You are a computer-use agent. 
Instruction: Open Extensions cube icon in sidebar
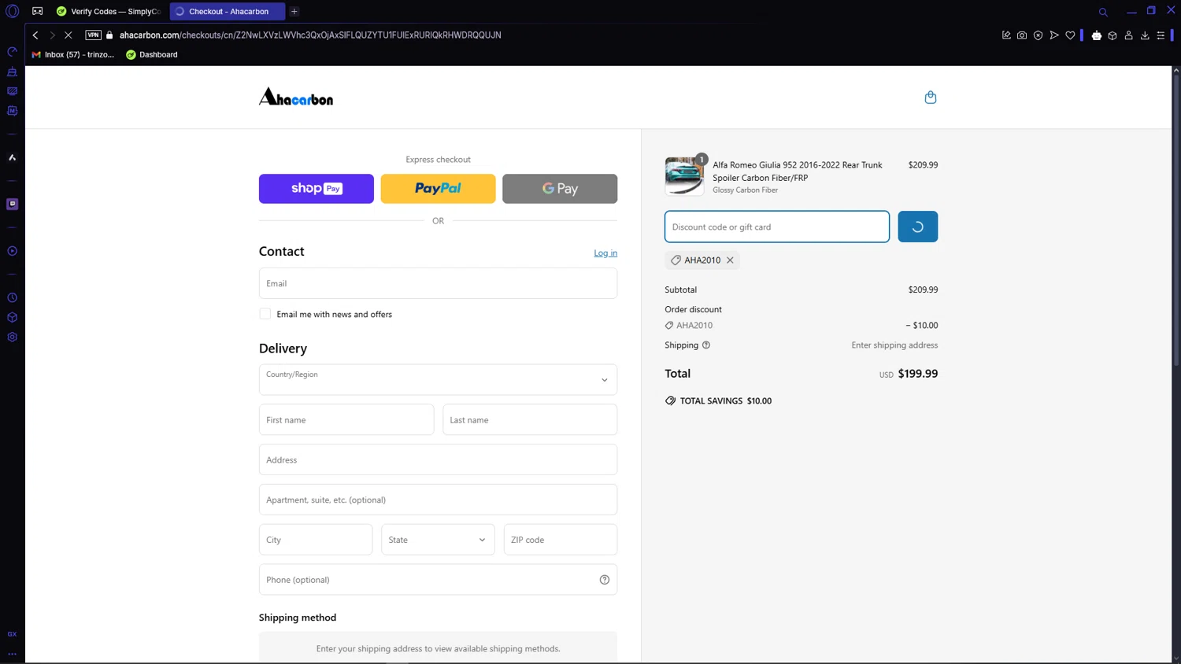coord(12,318)
